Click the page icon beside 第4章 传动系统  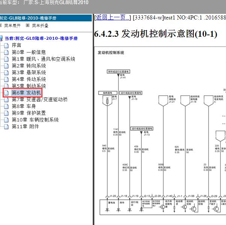(6, 79)
